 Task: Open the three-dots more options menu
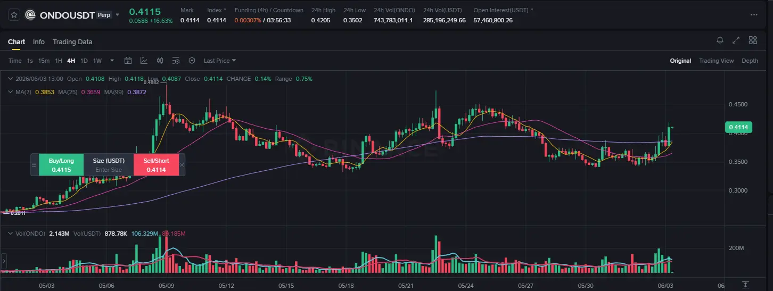tap(753, 15)
